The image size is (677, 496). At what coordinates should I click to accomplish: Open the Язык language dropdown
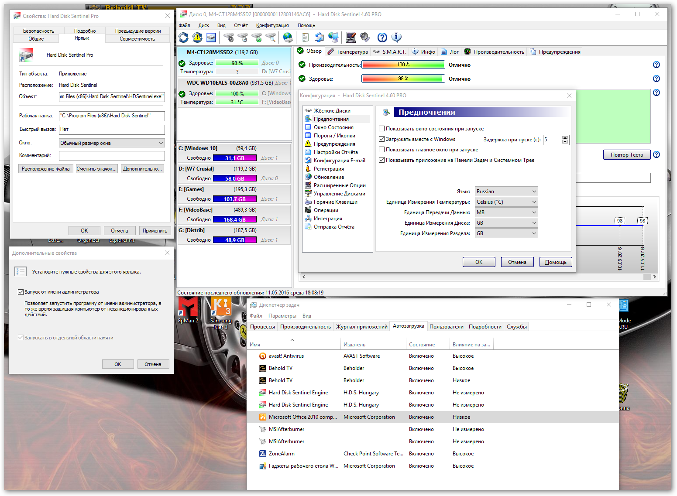pyautogui.click(x=506, y=192)
